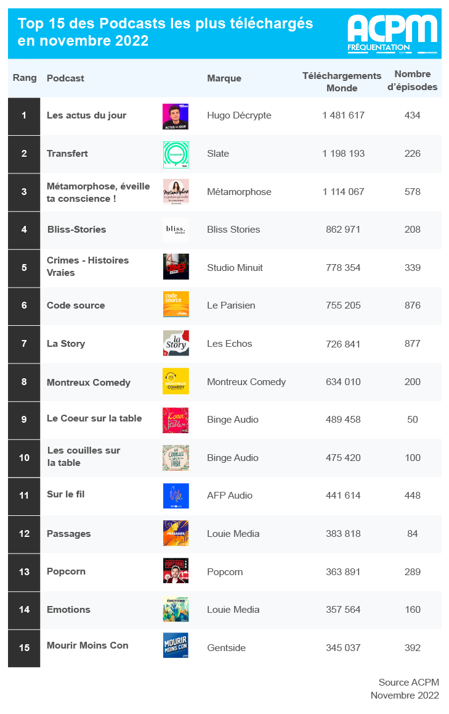Click the orange Code source icon
This screenshot has width=449, height=714.
[176, 305]
